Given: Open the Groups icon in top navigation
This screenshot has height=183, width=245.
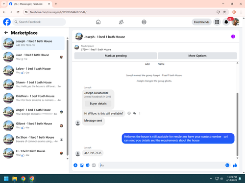Looking at the screenshot, I should [x=144, y=22].
